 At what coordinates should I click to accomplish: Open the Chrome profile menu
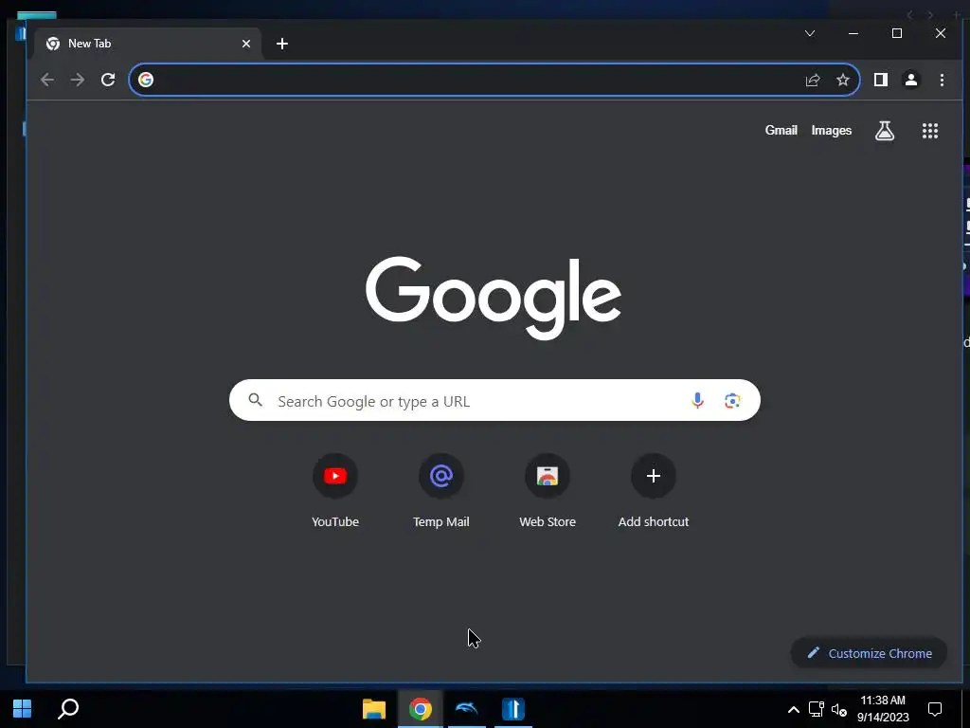tap(911, 80)
